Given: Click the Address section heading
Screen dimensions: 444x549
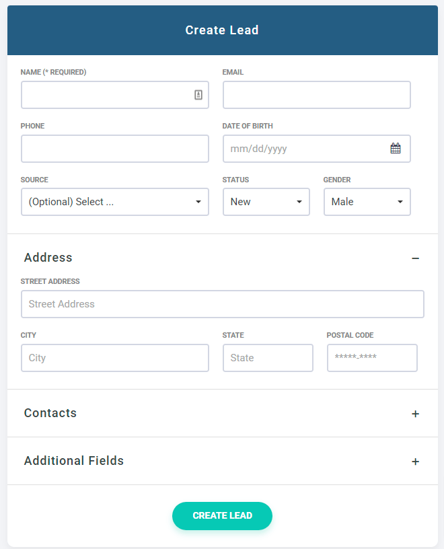Looking at the screenshot, I should [x=48, y=258].
